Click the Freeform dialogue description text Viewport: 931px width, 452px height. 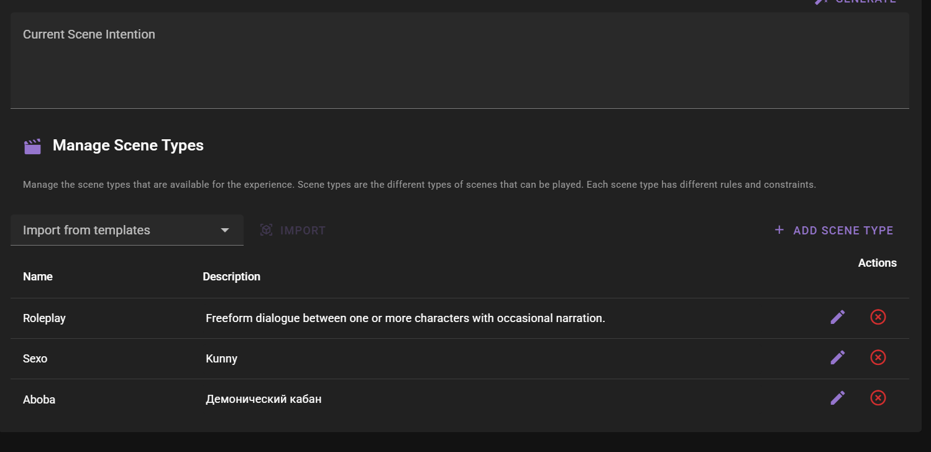click(x=405, y=318)
